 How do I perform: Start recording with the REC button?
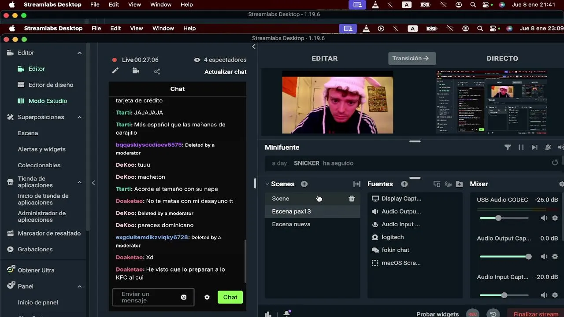pos(472,314)
